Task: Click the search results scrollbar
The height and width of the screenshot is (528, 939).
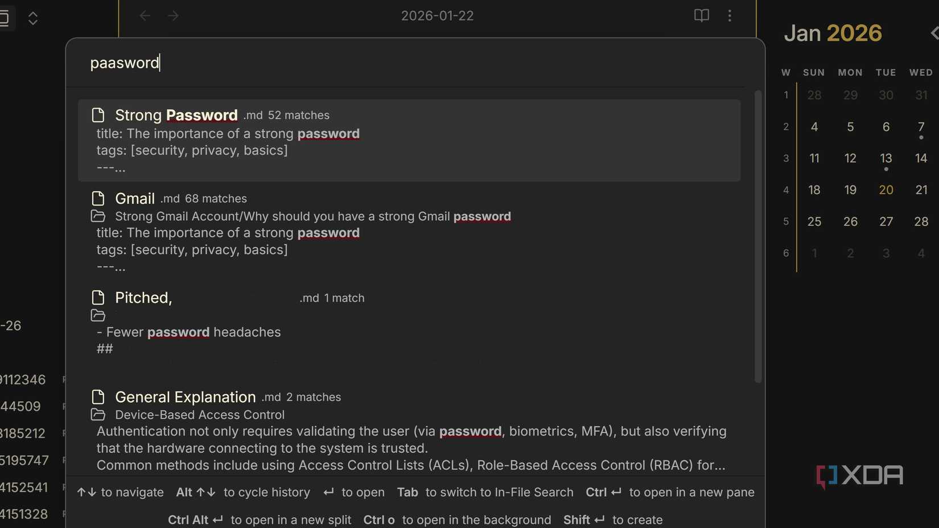Action: [x=757, y=236]
